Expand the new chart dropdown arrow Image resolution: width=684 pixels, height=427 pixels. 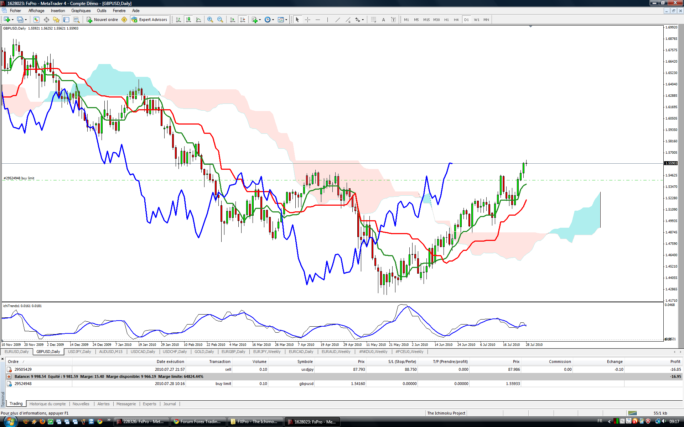[13, 20]
